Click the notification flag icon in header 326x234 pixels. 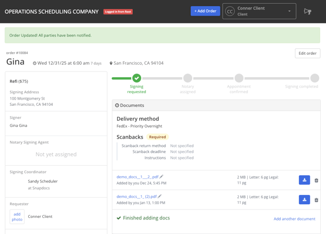[308, 11]
